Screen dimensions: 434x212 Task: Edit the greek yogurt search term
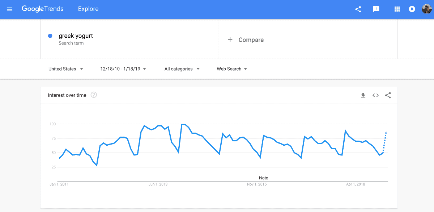click(76, 36)
